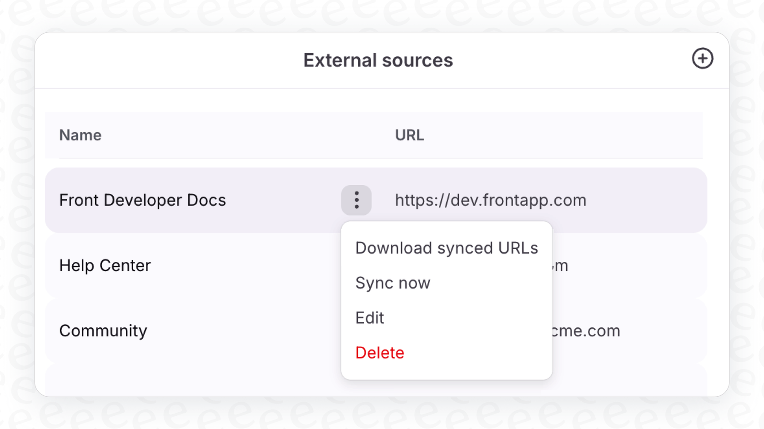Open the three-dot menu on Front Developer Docs

pos(356,200)
